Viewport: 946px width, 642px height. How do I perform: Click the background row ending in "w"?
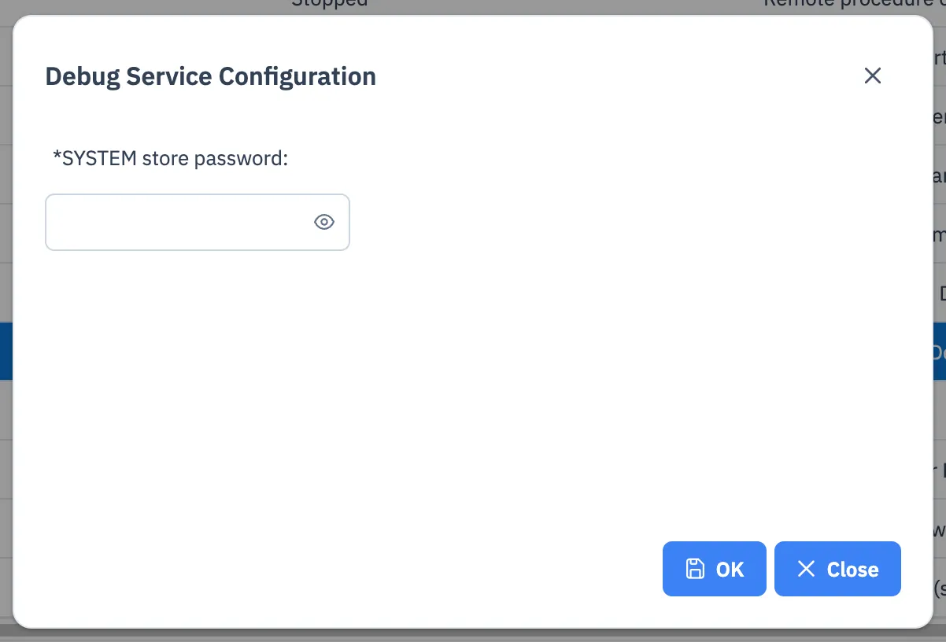pyautogui.click(x=939, y=529)
